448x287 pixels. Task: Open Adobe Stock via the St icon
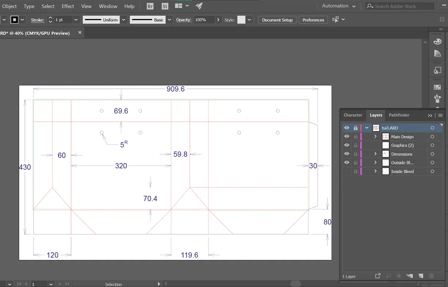tap(165, 6)
